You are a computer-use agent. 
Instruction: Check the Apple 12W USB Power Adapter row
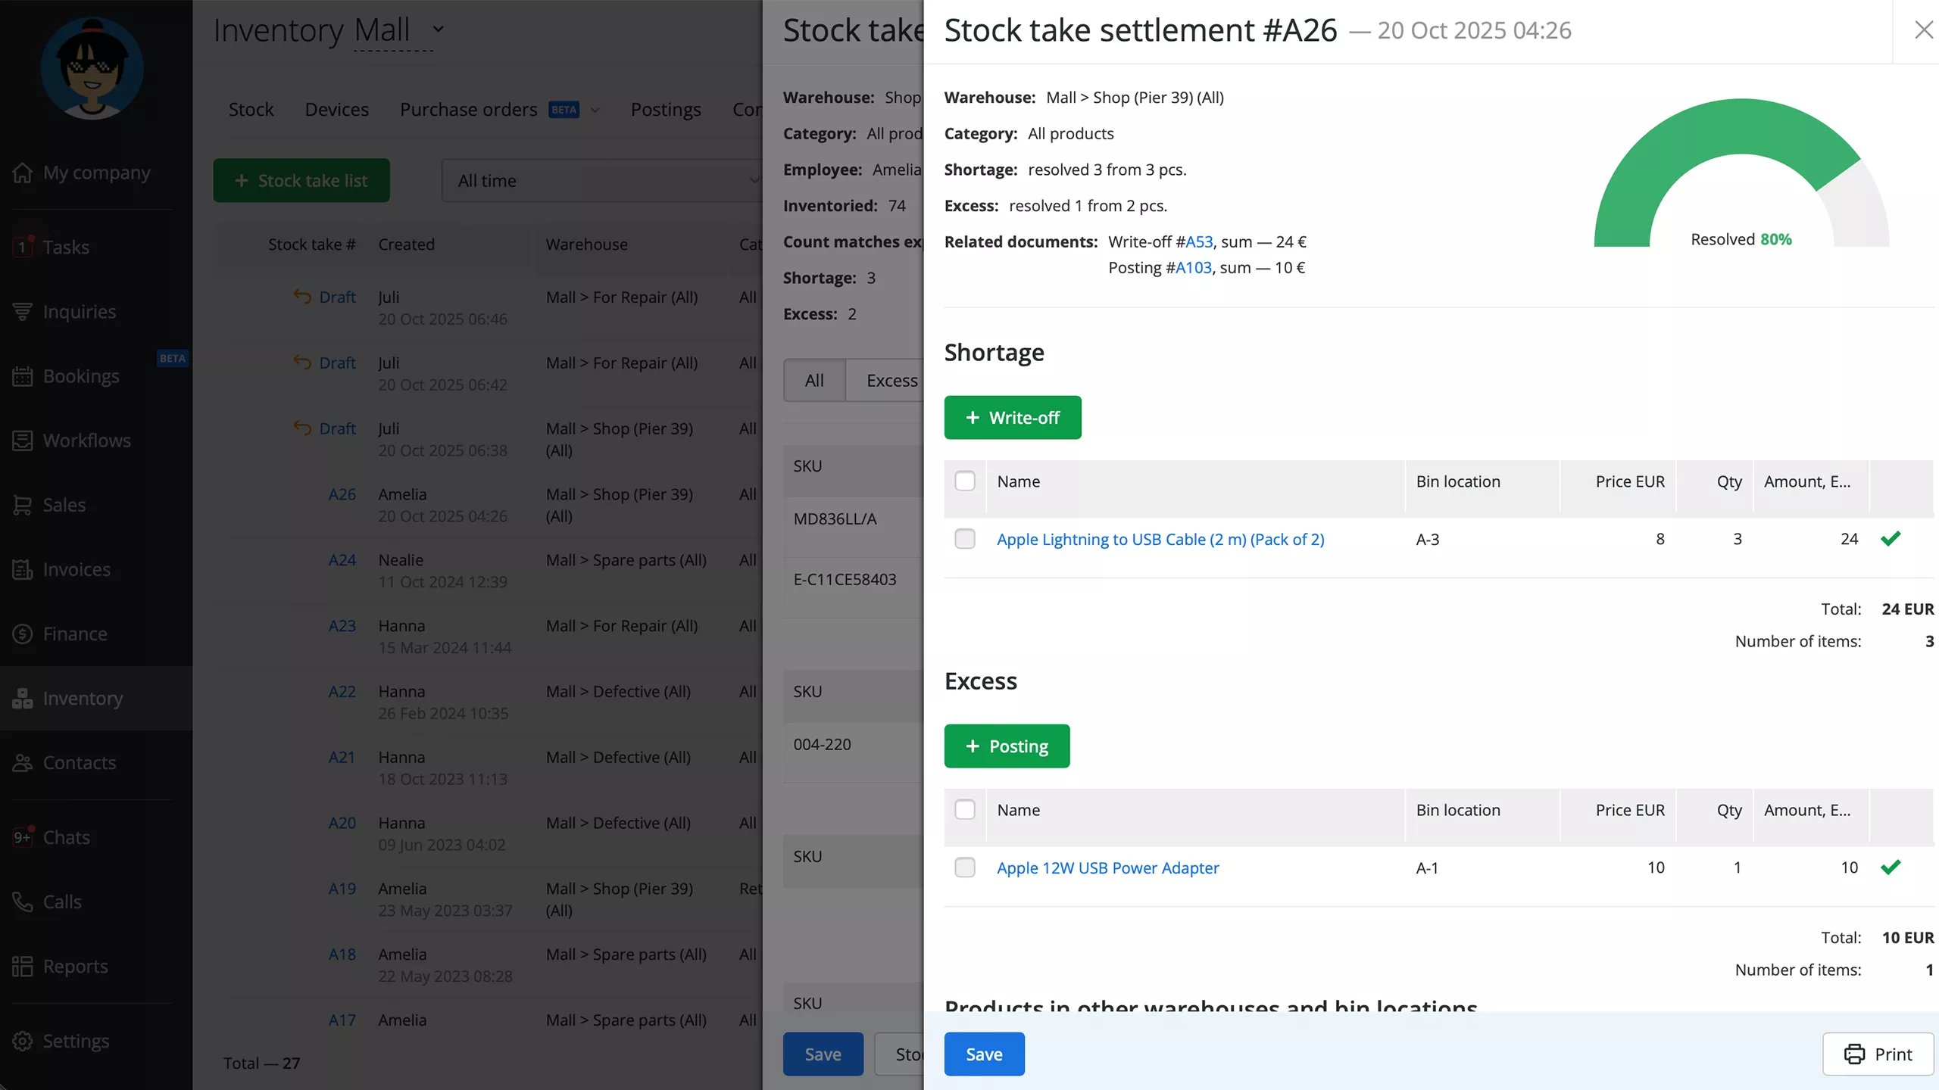tap(964, 867)
